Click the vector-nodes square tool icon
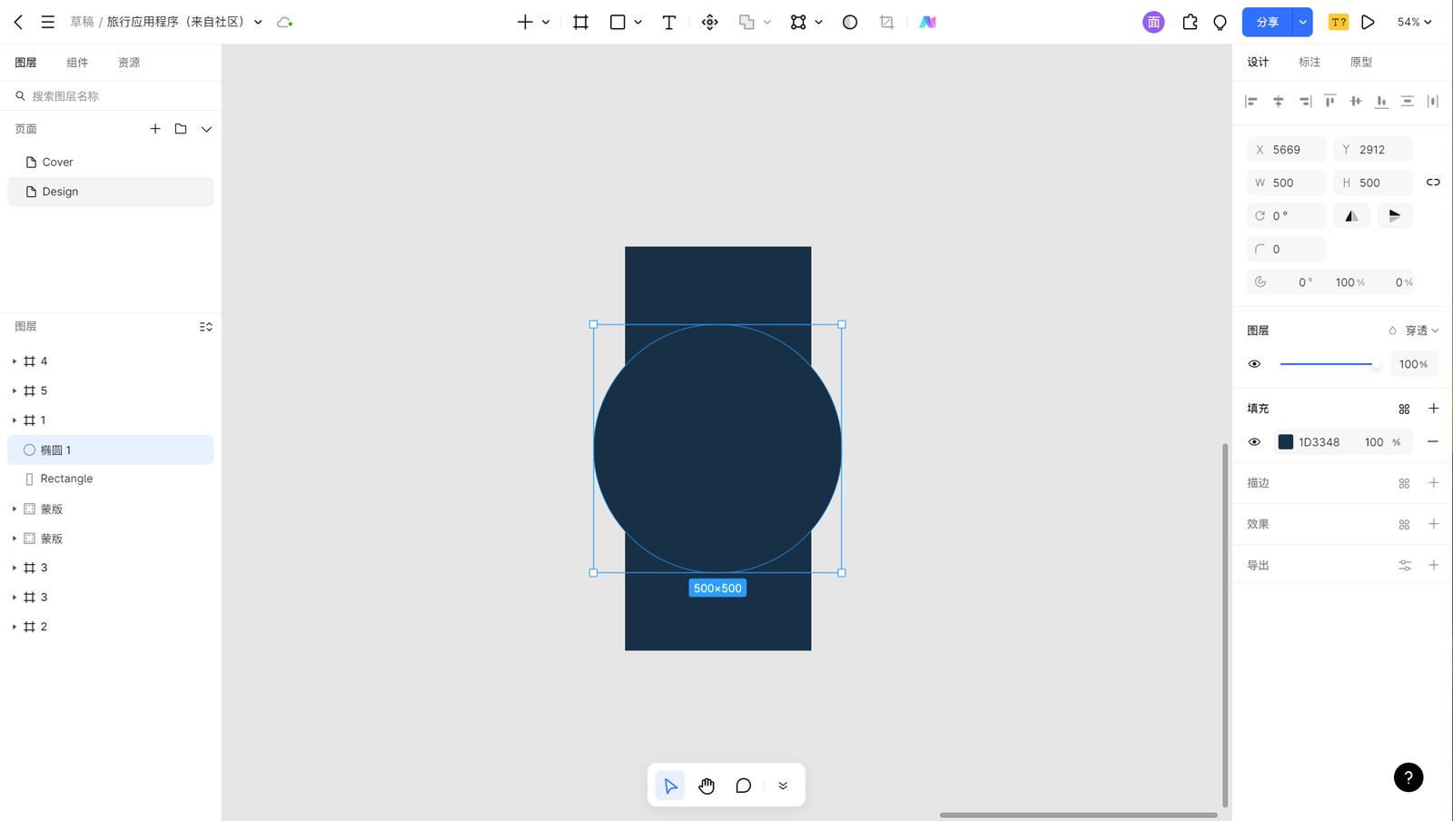This screenshot has width=1453, height=821. [798, 22]
